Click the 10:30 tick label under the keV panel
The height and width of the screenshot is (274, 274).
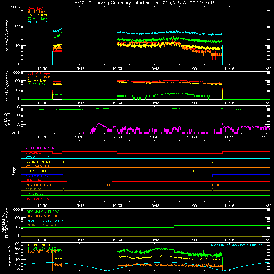[x=117, y=69]
